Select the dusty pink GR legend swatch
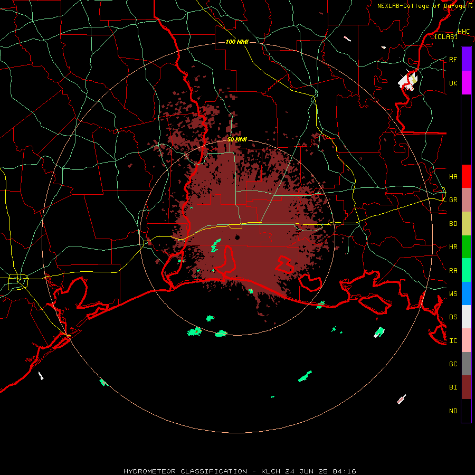Screen dimensions: 475x475 pyautogui.click(x=466, y=199)
